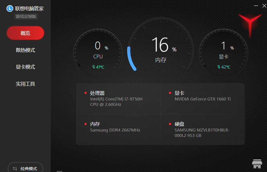Image resolution: width=267 pixels, height=172 pixels.
Task: Click the Lenovo PC Manager logo icon
Action: click(10, 9)
